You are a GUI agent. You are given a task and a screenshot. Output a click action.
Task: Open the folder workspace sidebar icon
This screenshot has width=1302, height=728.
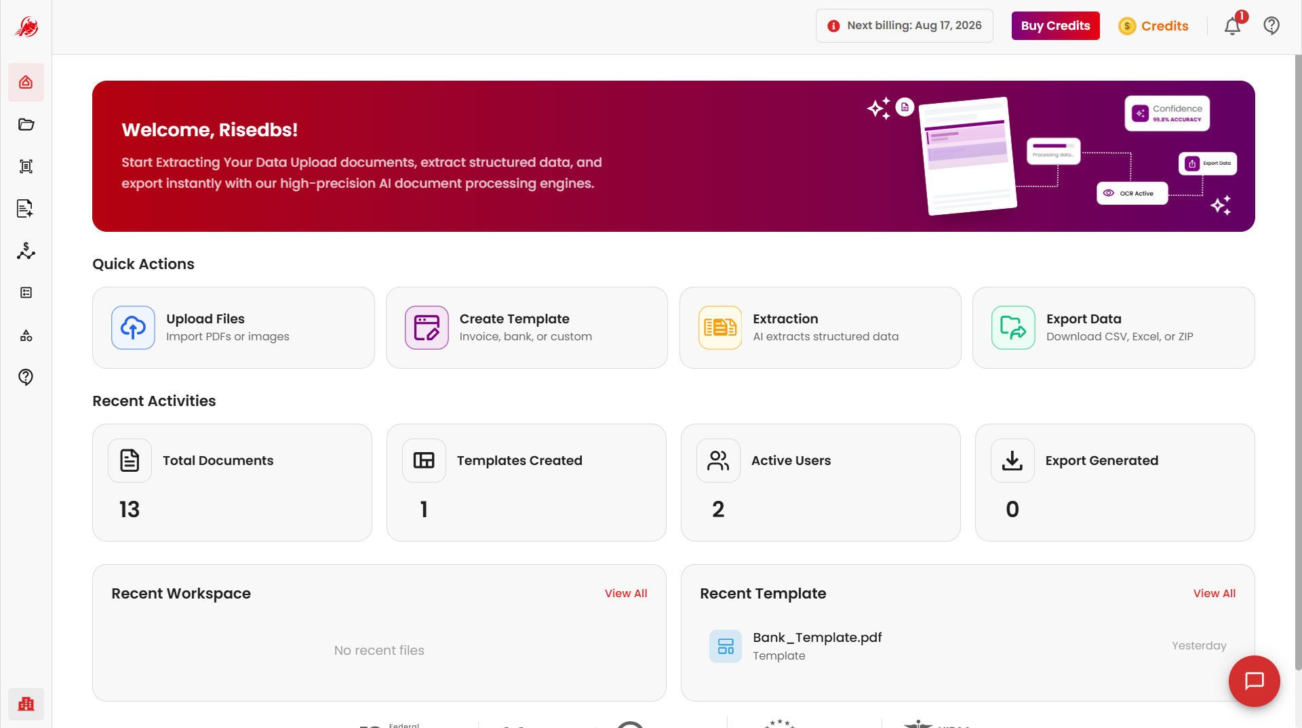pos(26,124)
